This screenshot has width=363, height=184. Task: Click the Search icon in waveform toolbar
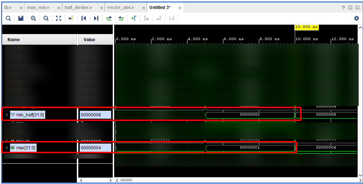tap(8, 18)
